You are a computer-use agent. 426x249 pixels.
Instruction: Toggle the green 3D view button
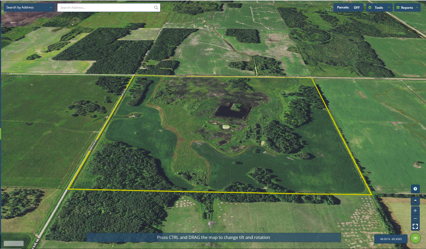[x=415, y=238]
